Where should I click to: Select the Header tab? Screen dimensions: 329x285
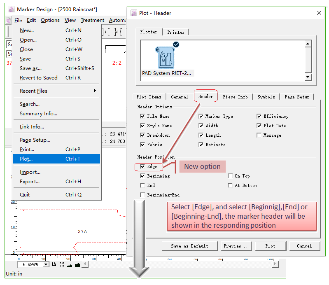pyautogui.click(x=205, y=96)
